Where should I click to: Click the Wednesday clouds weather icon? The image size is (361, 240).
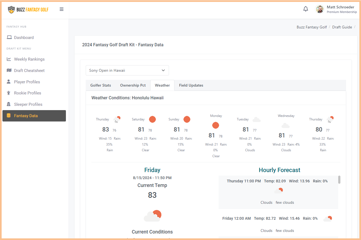286,125
